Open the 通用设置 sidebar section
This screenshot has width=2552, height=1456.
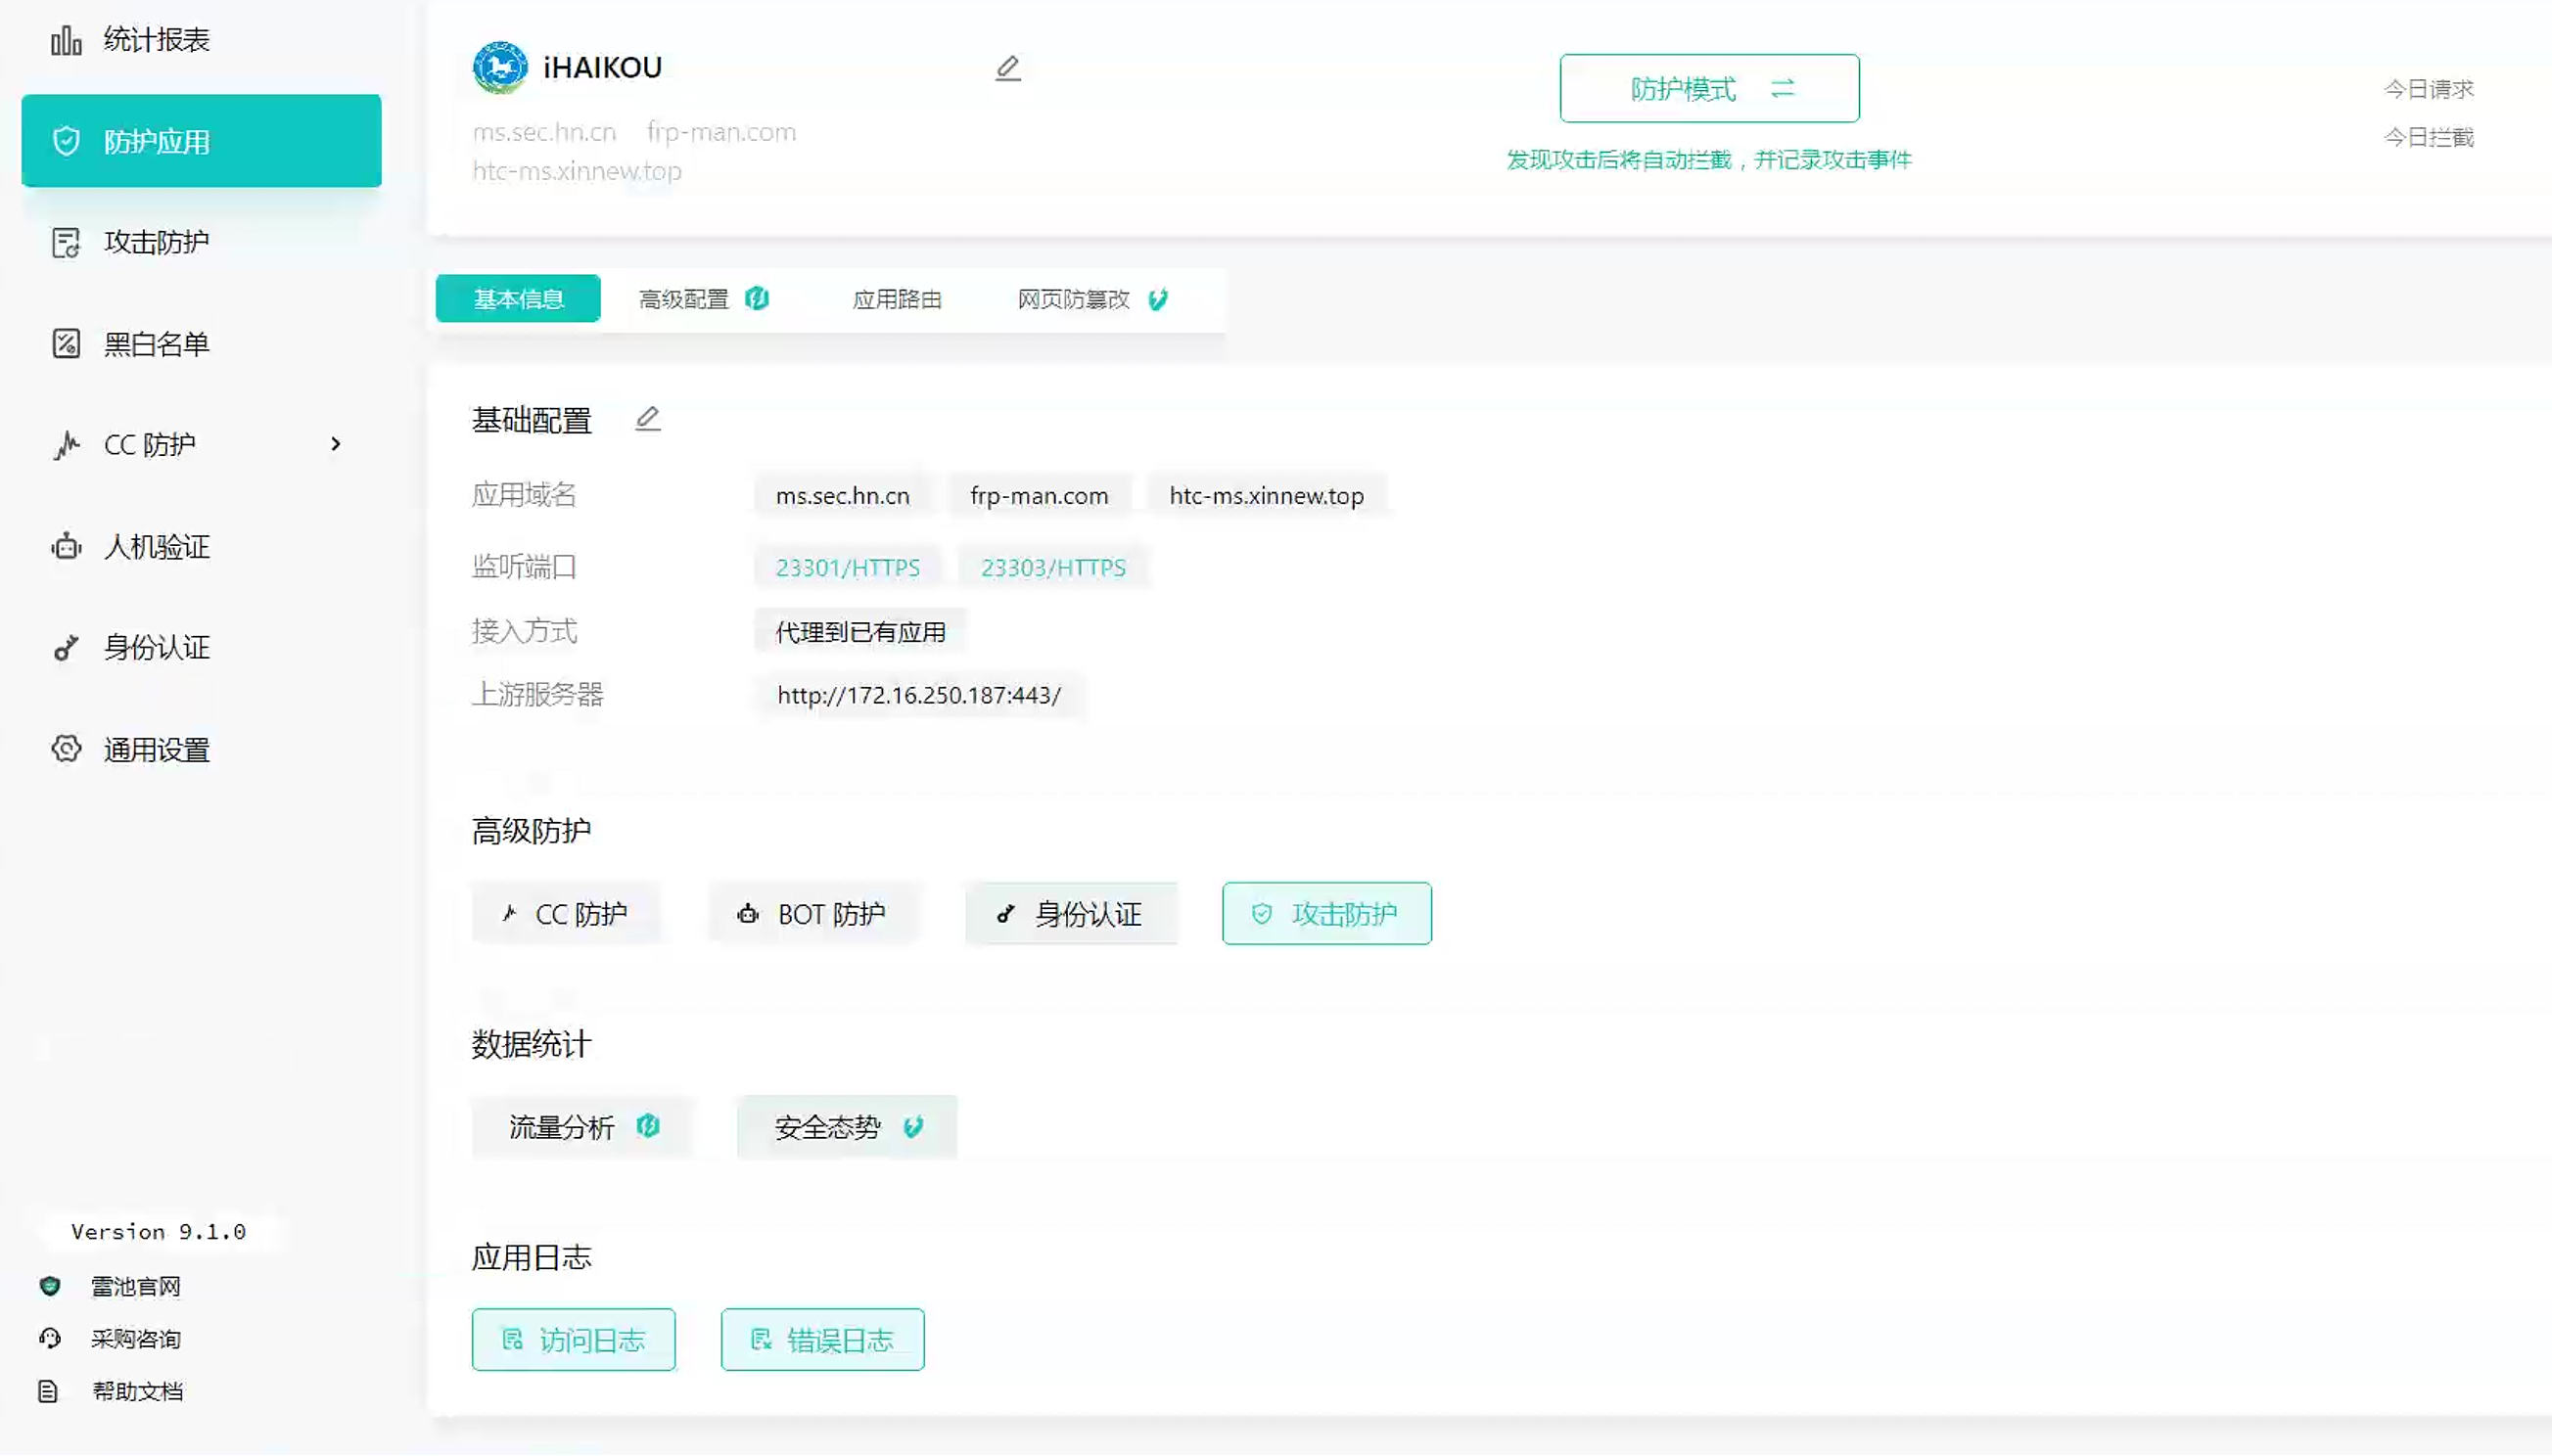click(156, 748)
